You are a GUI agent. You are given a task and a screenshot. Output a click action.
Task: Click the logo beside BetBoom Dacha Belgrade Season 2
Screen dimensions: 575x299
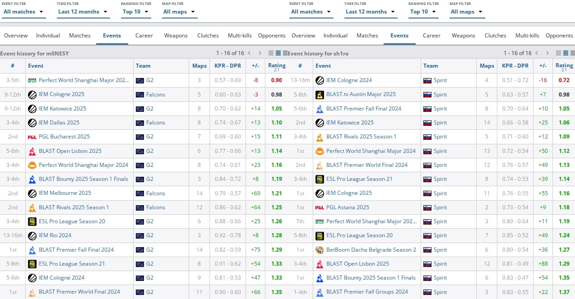pyautogui.click(x=320, y=250)
